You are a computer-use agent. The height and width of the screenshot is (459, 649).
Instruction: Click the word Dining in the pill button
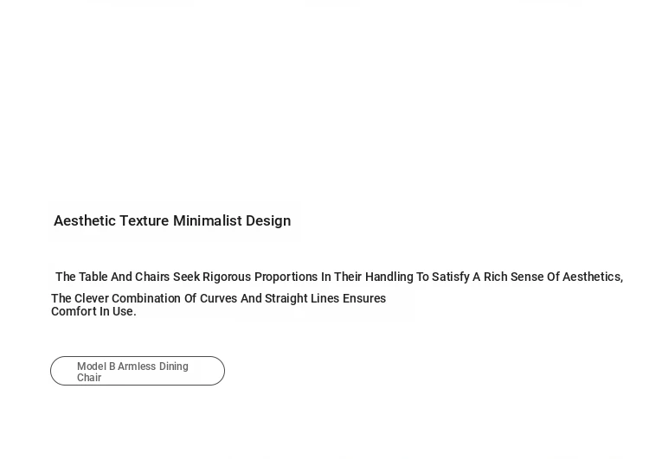coord(173,367)
